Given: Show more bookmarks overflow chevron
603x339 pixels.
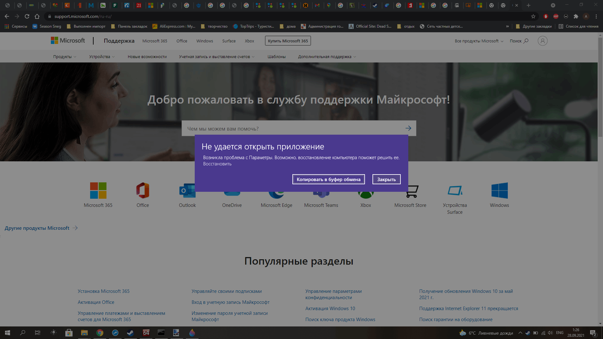Looking at the screenshot, I should tap(507, 26).
